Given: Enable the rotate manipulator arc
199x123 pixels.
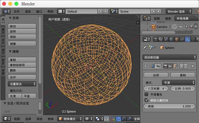Looking at the screenshot, I should 124,119.
